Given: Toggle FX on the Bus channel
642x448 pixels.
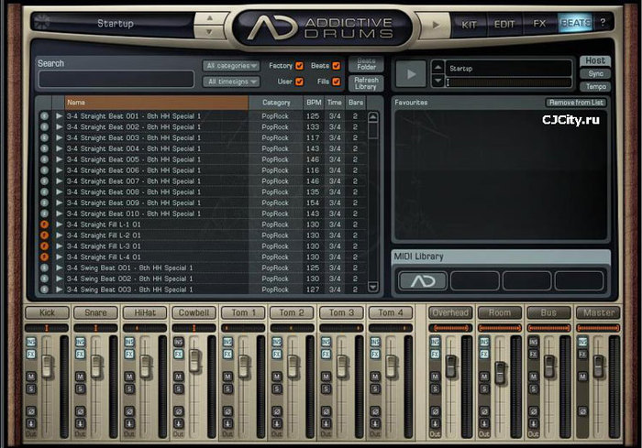Looking at the screenshot, I should pos(533,355).
